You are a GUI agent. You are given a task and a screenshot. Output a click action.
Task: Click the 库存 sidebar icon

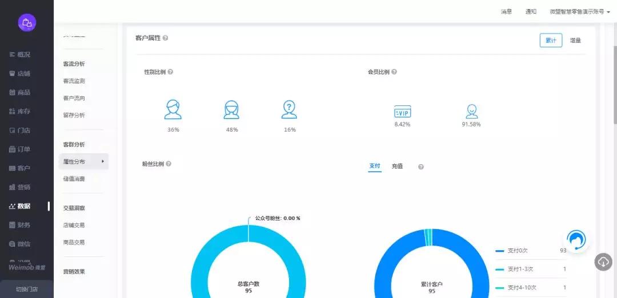[12, 112]
